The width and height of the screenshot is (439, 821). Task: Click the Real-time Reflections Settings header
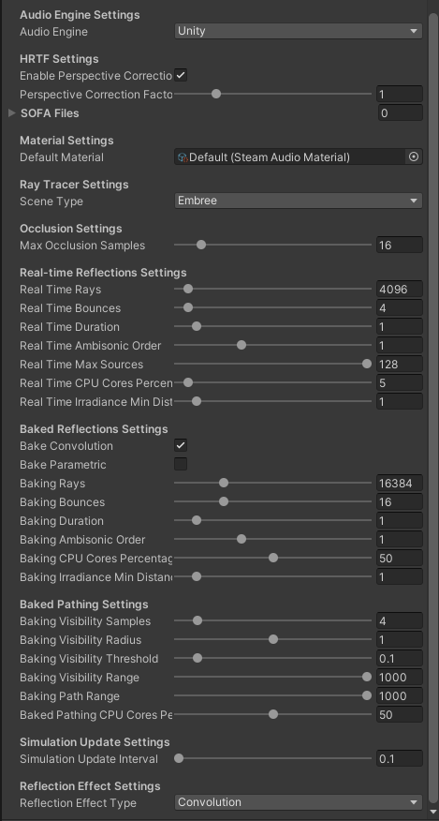coord(103,273)
